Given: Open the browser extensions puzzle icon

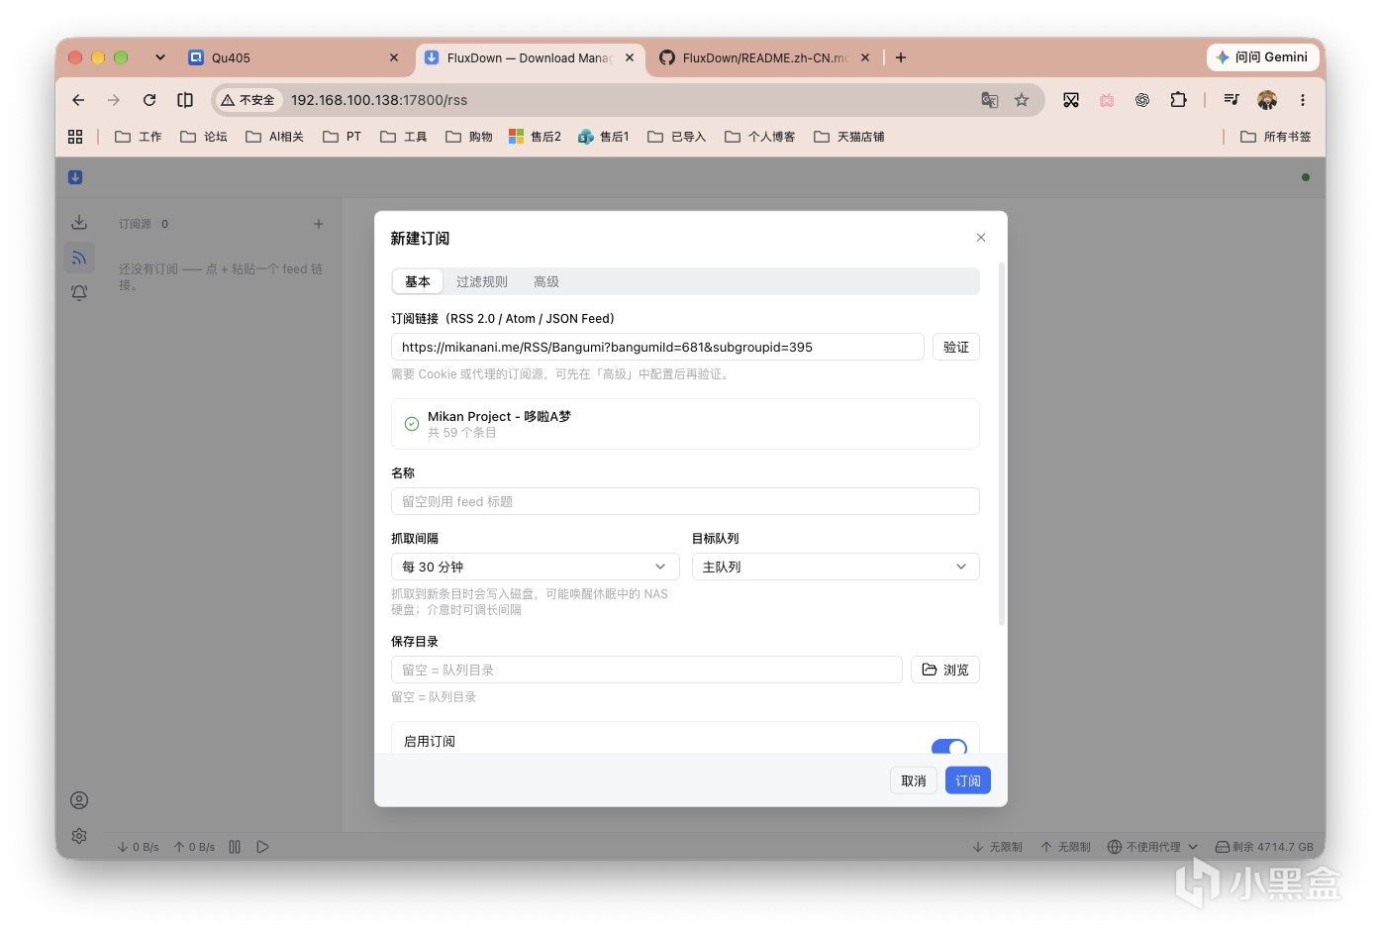Looking at the screenshot, I should pyautogui.click(x=1178, y=100).
